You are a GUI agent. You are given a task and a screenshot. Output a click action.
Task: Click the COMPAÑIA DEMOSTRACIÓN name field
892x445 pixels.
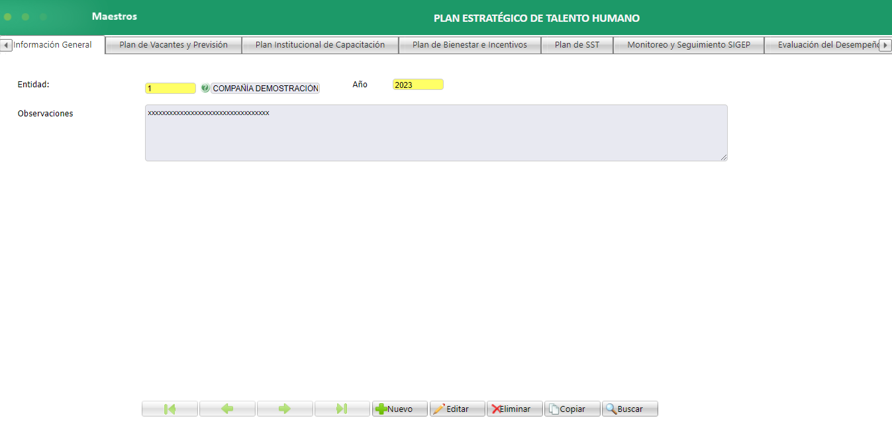265,88
